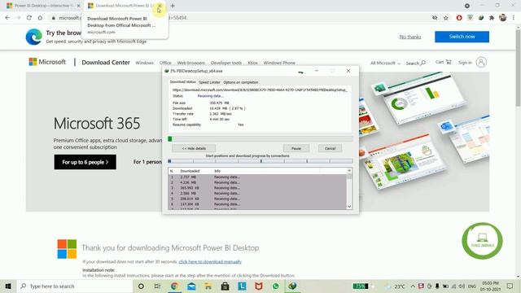This screenshot has height=293, width=521.
Task: Reload the page with the refresh icon
Action: tap(29, 18)
